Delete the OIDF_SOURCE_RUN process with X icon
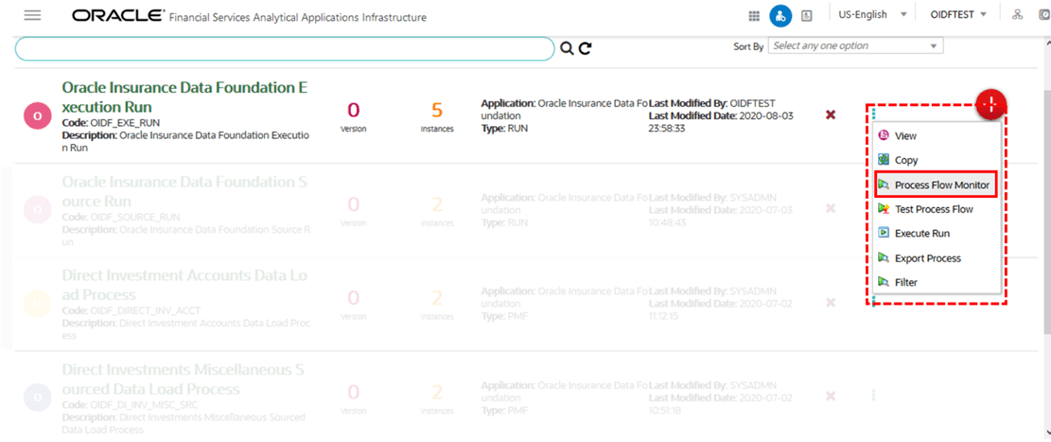The width and height of the screenshot is (1051, 442). (831, 208)
